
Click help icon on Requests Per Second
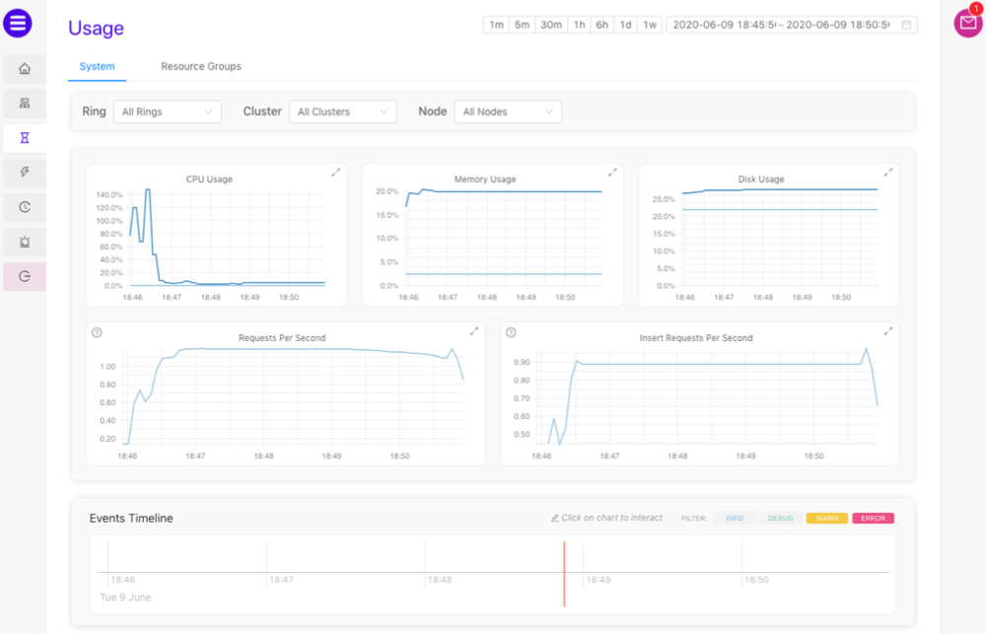(x=97, y=332)
